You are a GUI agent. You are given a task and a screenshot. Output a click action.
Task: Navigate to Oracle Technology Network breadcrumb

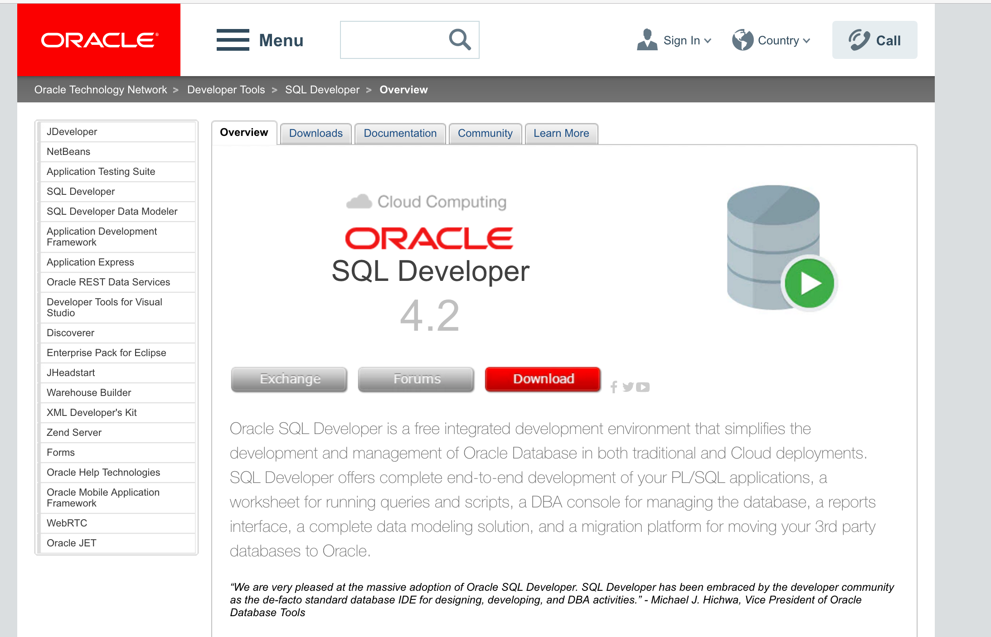[x=101, y=89]
